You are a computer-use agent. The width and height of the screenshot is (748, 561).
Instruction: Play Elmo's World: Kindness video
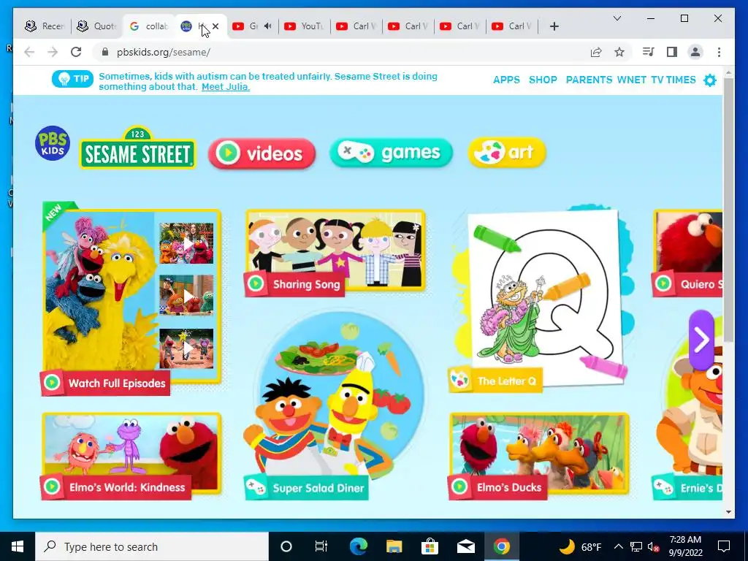[x=131, y=456]
